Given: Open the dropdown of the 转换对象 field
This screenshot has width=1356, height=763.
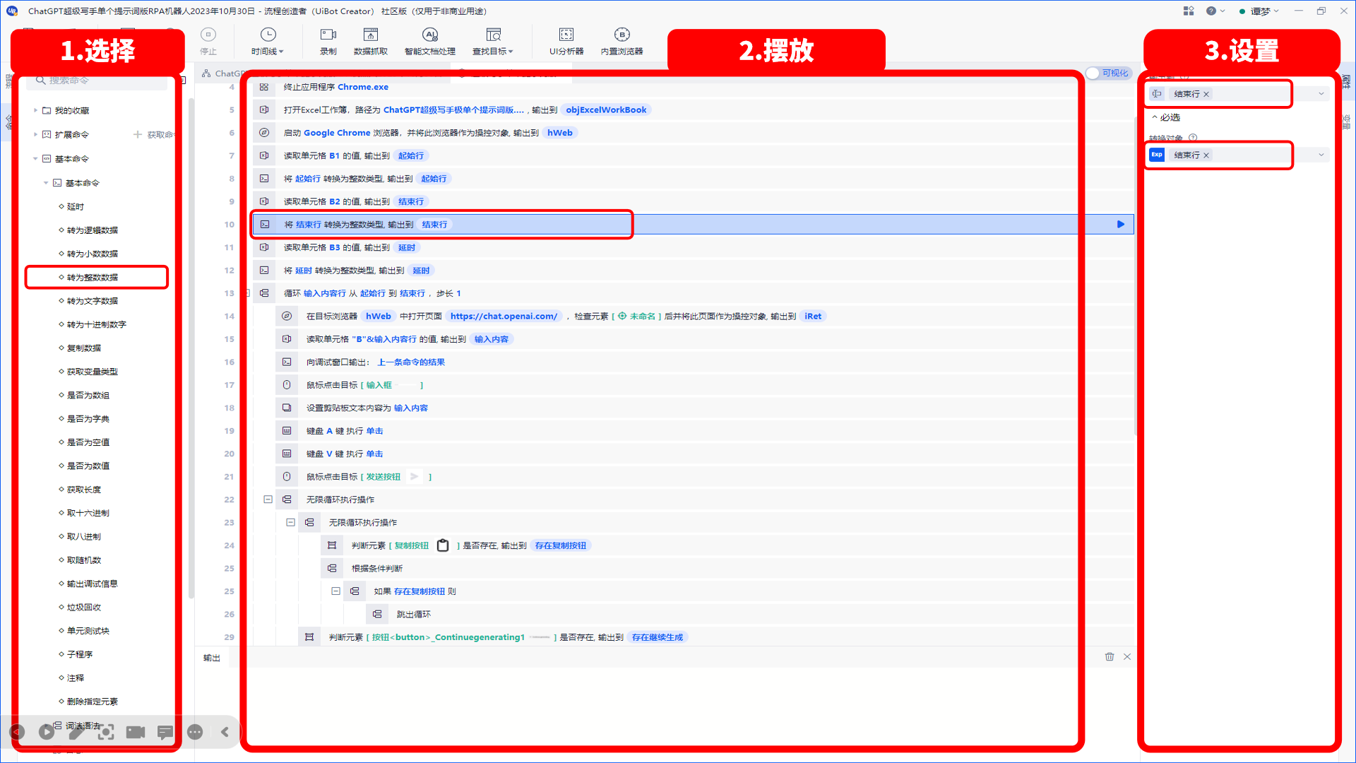Looking at the screenshot, I should click(x=1321, y=155).
